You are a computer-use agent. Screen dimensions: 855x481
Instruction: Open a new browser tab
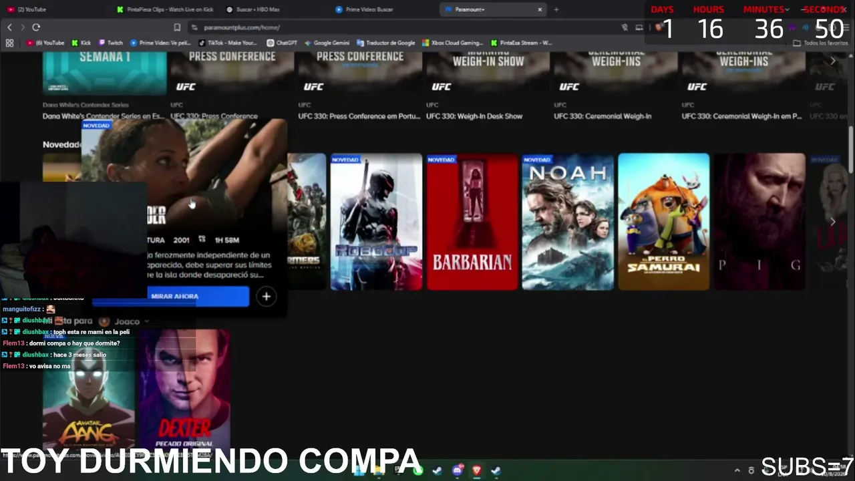click(x=556, y=9)
